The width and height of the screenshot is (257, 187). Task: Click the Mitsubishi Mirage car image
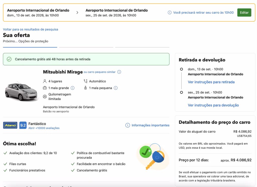click(x=21, y=91)
